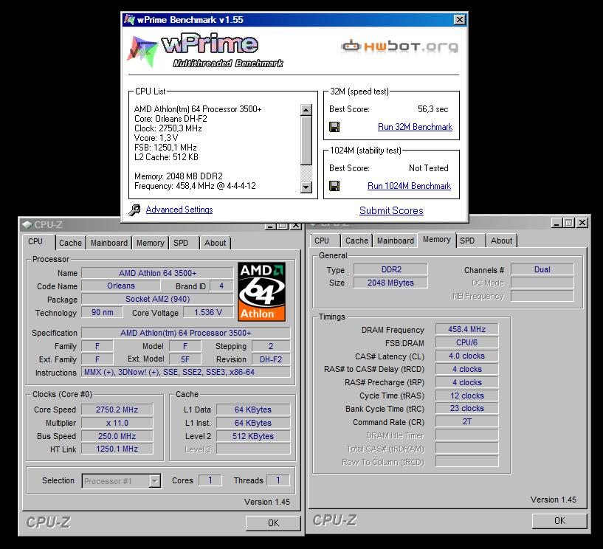Click Technology value 90 nm

(x=103, y=312)
